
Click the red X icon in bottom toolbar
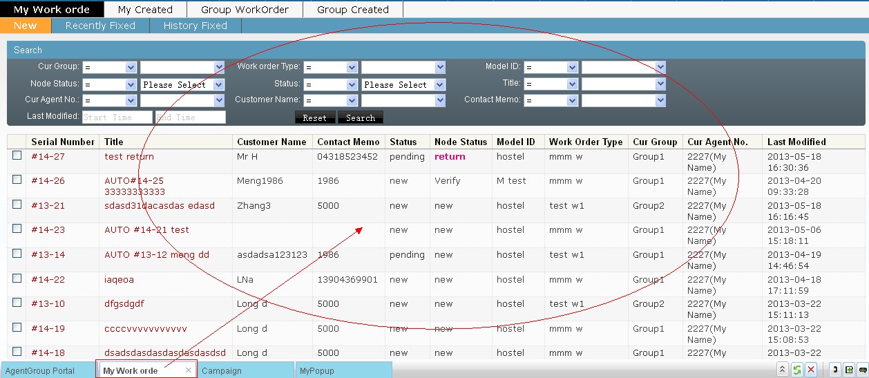click(811, 370)
